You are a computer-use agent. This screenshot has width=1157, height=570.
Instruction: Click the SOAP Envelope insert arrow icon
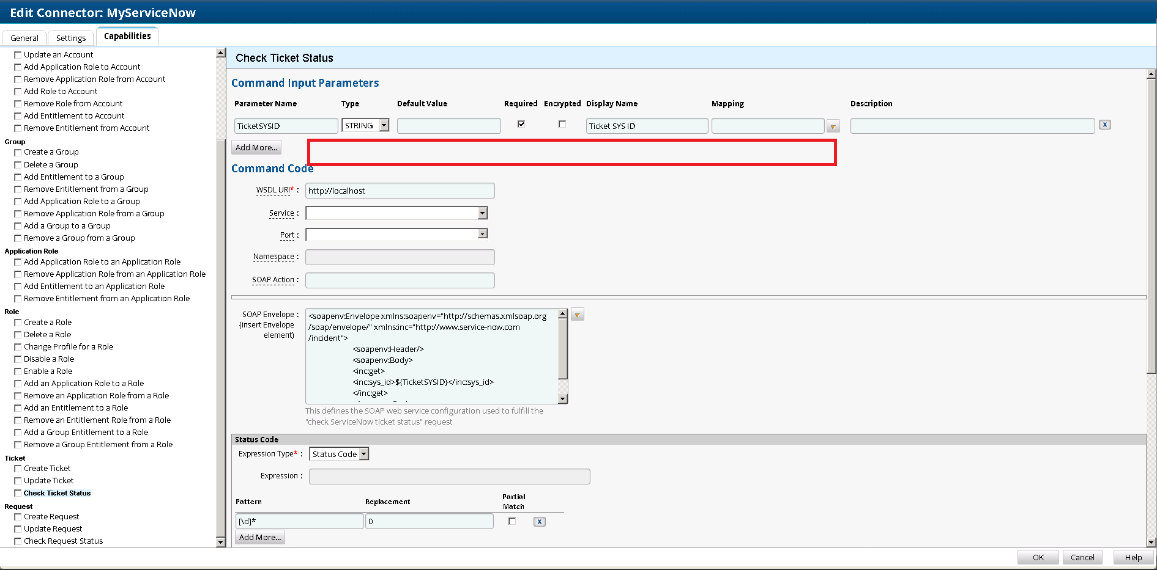577,315
